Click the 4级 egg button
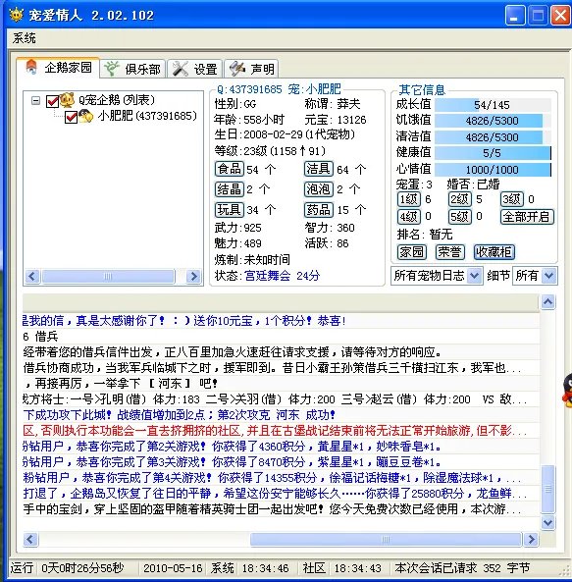 (x=409, y=216)
